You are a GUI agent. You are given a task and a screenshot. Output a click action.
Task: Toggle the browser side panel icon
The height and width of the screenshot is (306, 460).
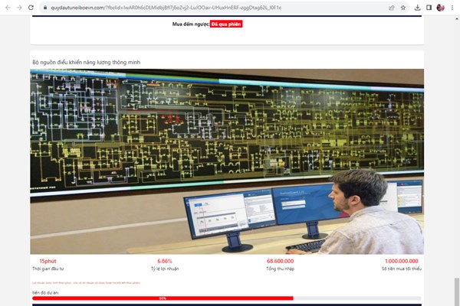(429, 8)
